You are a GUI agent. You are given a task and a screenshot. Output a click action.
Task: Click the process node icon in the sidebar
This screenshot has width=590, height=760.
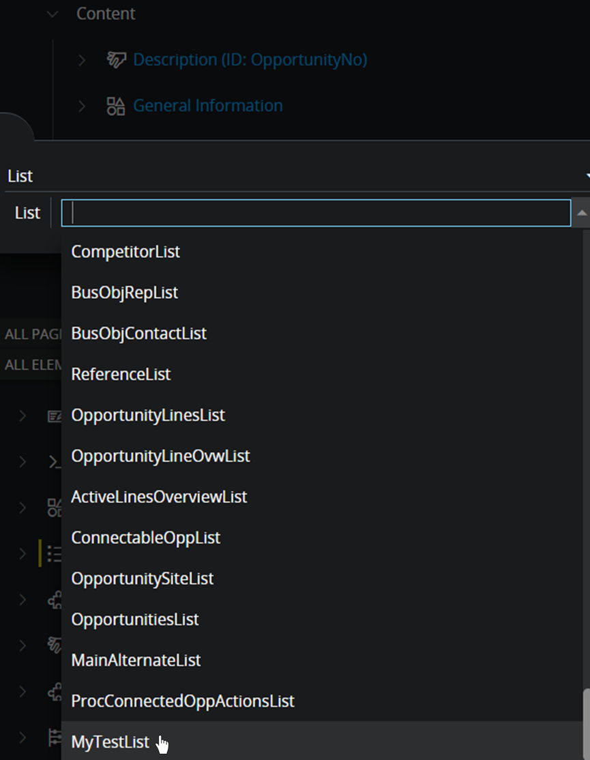[x=54, y=599]
